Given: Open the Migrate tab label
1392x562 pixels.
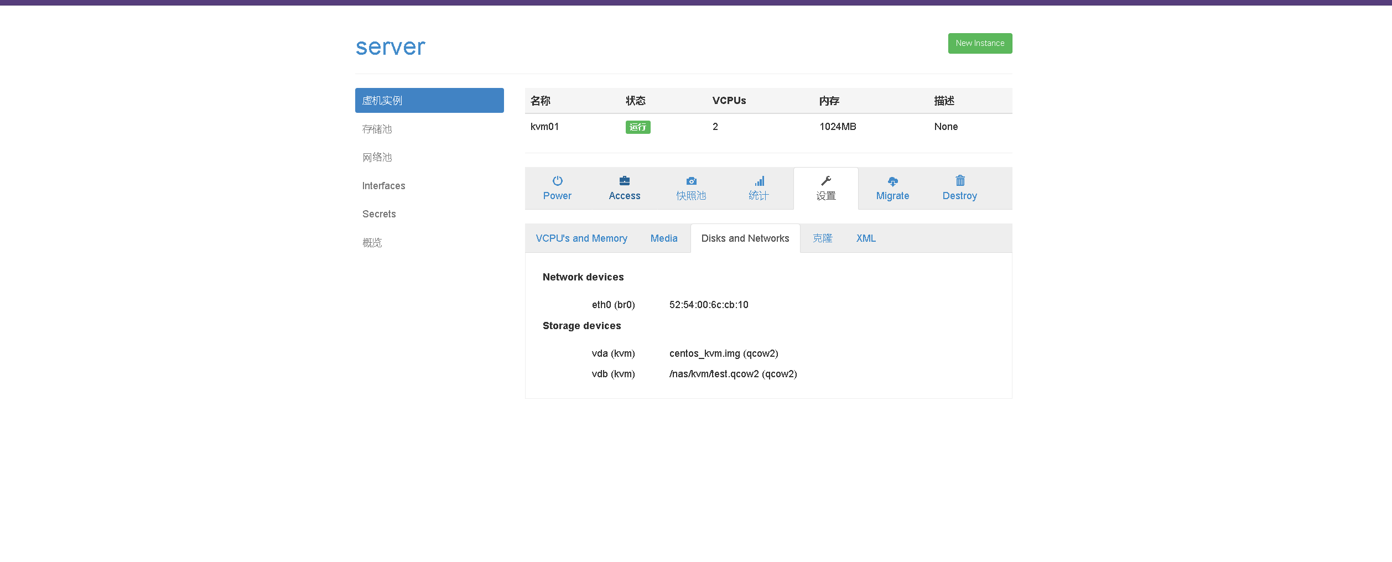Looking at the screenshot, I should pos(893,196).
